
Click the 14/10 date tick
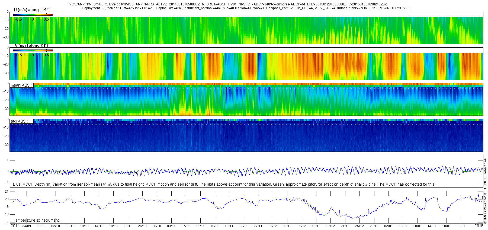click(x=99, y=226)
